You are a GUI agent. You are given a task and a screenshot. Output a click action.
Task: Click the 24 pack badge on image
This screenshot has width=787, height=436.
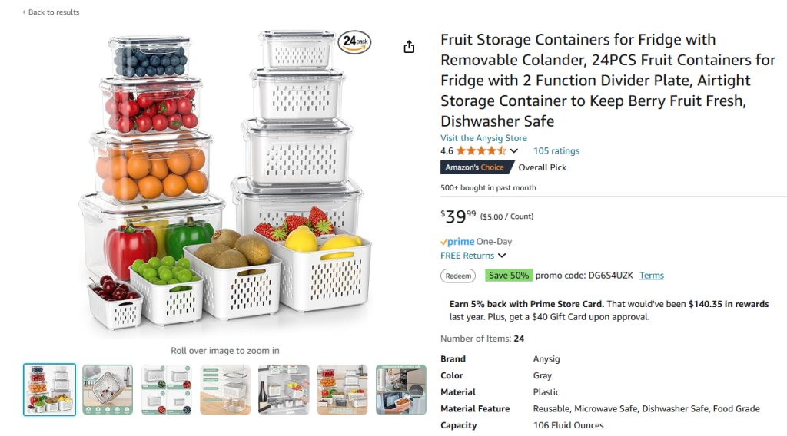(x=354, y=43)
